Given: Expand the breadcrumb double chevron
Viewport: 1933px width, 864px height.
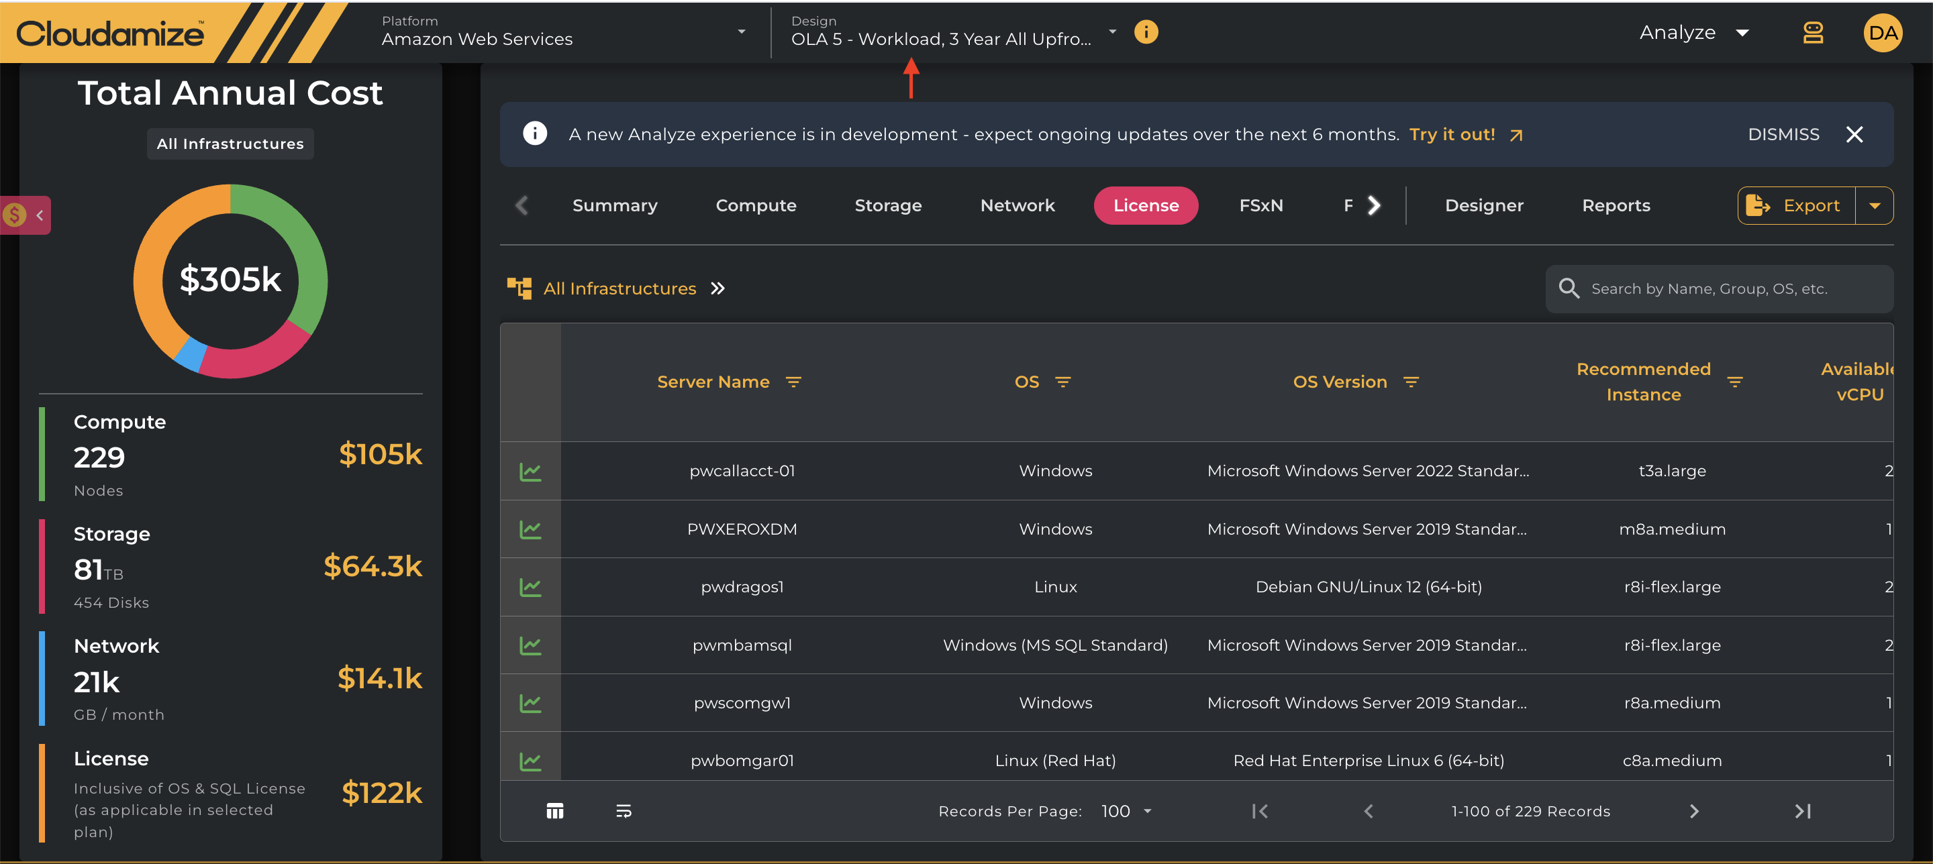Looking at the screenshot, I should point(717,288).
